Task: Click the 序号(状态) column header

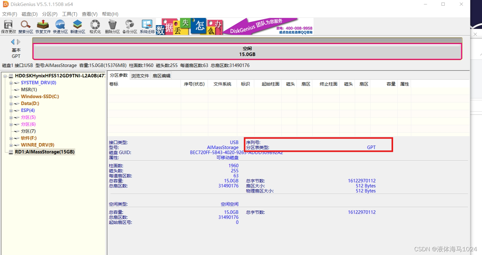Action: (194, 84)
